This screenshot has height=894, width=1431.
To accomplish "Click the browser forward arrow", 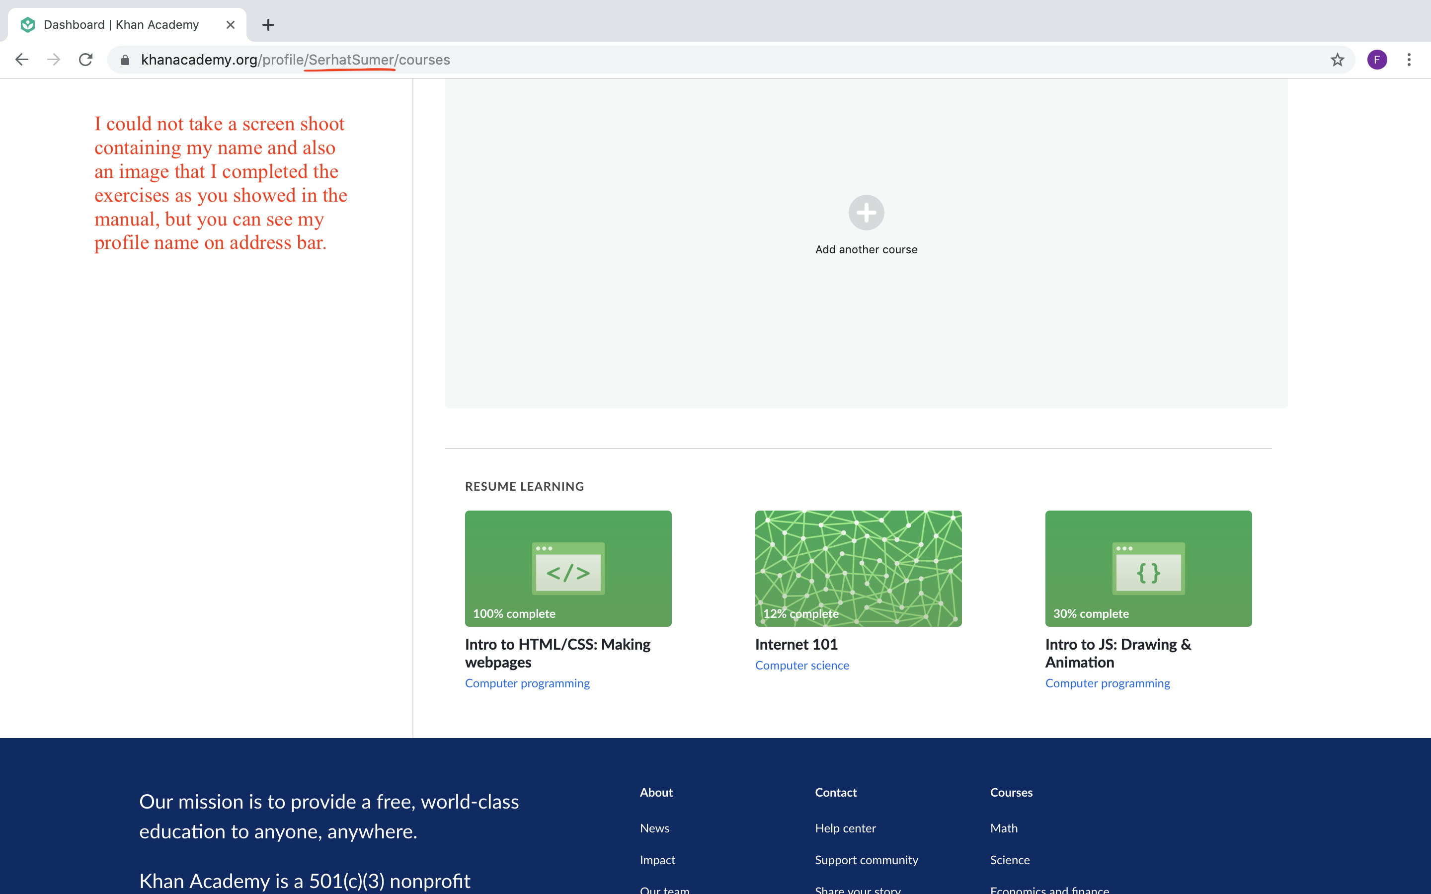I will coord(54,60).
